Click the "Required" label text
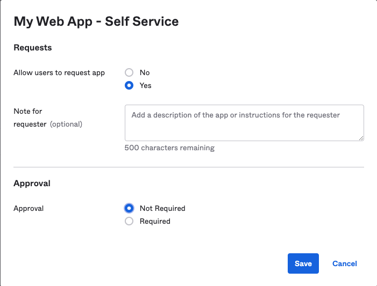Viewport: 377px width, 286px height. coord(155,221)
